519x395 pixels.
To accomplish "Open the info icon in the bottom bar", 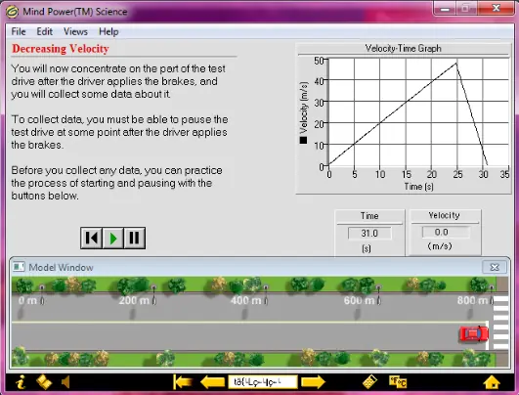I will [x=22, y=382].
